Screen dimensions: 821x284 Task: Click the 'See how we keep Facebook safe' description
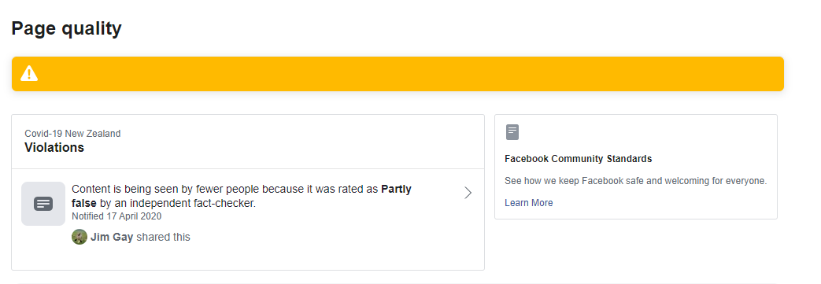[636, 181]
